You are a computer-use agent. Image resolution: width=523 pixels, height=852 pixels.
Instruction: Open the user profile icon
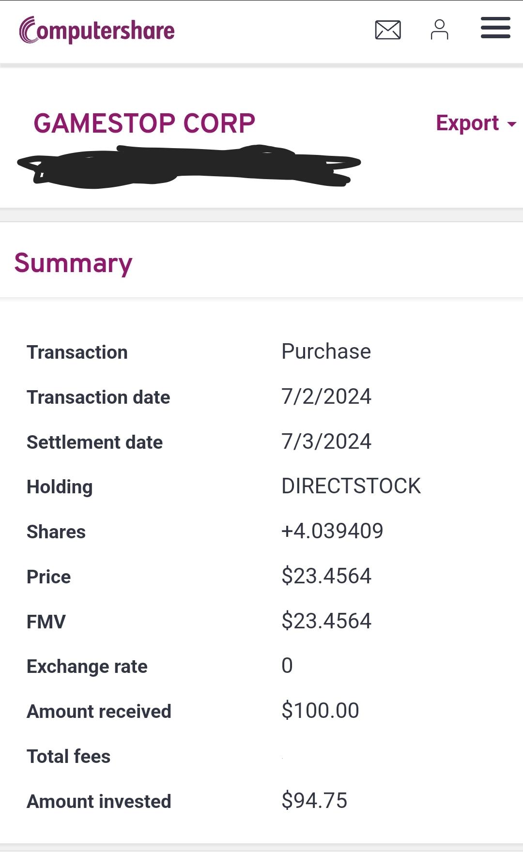tap(439, 30)
